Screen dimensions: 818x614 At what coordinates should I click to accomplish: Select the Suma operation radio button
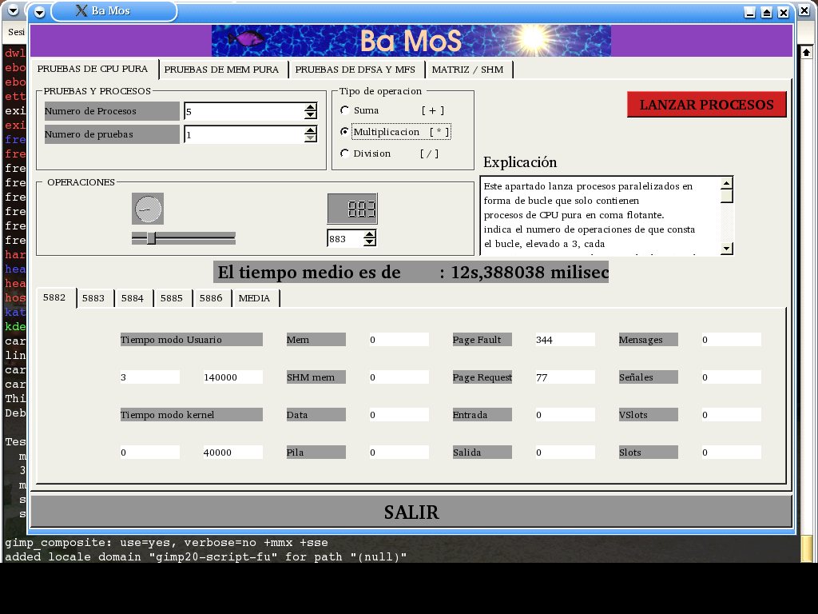click(x=344, y=110)
